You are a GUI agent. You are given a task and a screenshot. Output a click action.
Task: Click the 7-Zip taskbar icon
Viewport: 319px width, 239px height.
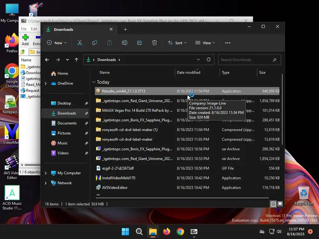[194, 232]
